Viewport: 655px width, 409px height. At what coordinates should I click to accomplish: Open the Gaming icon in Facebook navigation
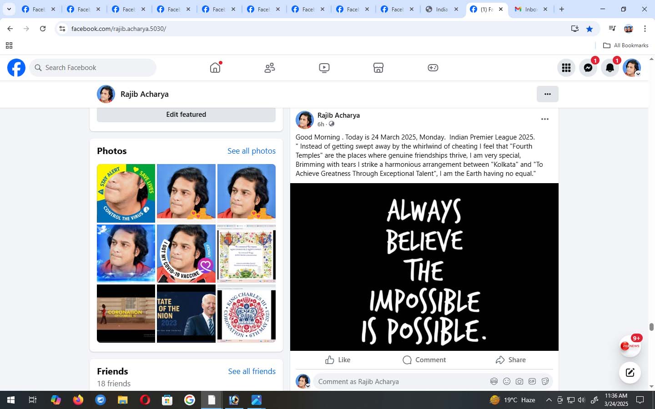click(433, 68)
